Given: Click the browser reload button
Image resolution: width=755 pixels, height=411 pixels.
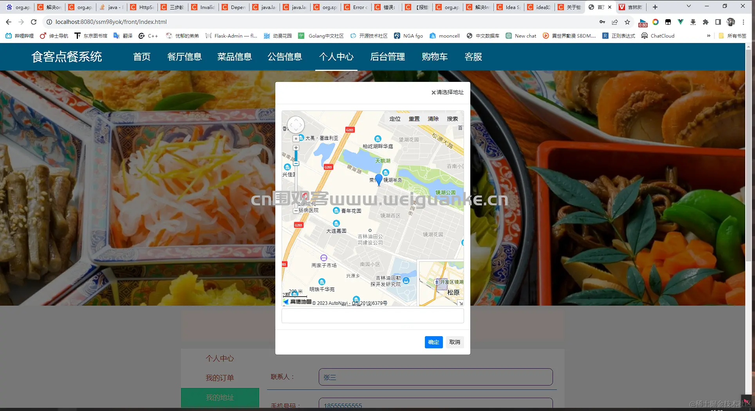Looking at the screenshot, I should pyautogui.click(x=34, y=22).
